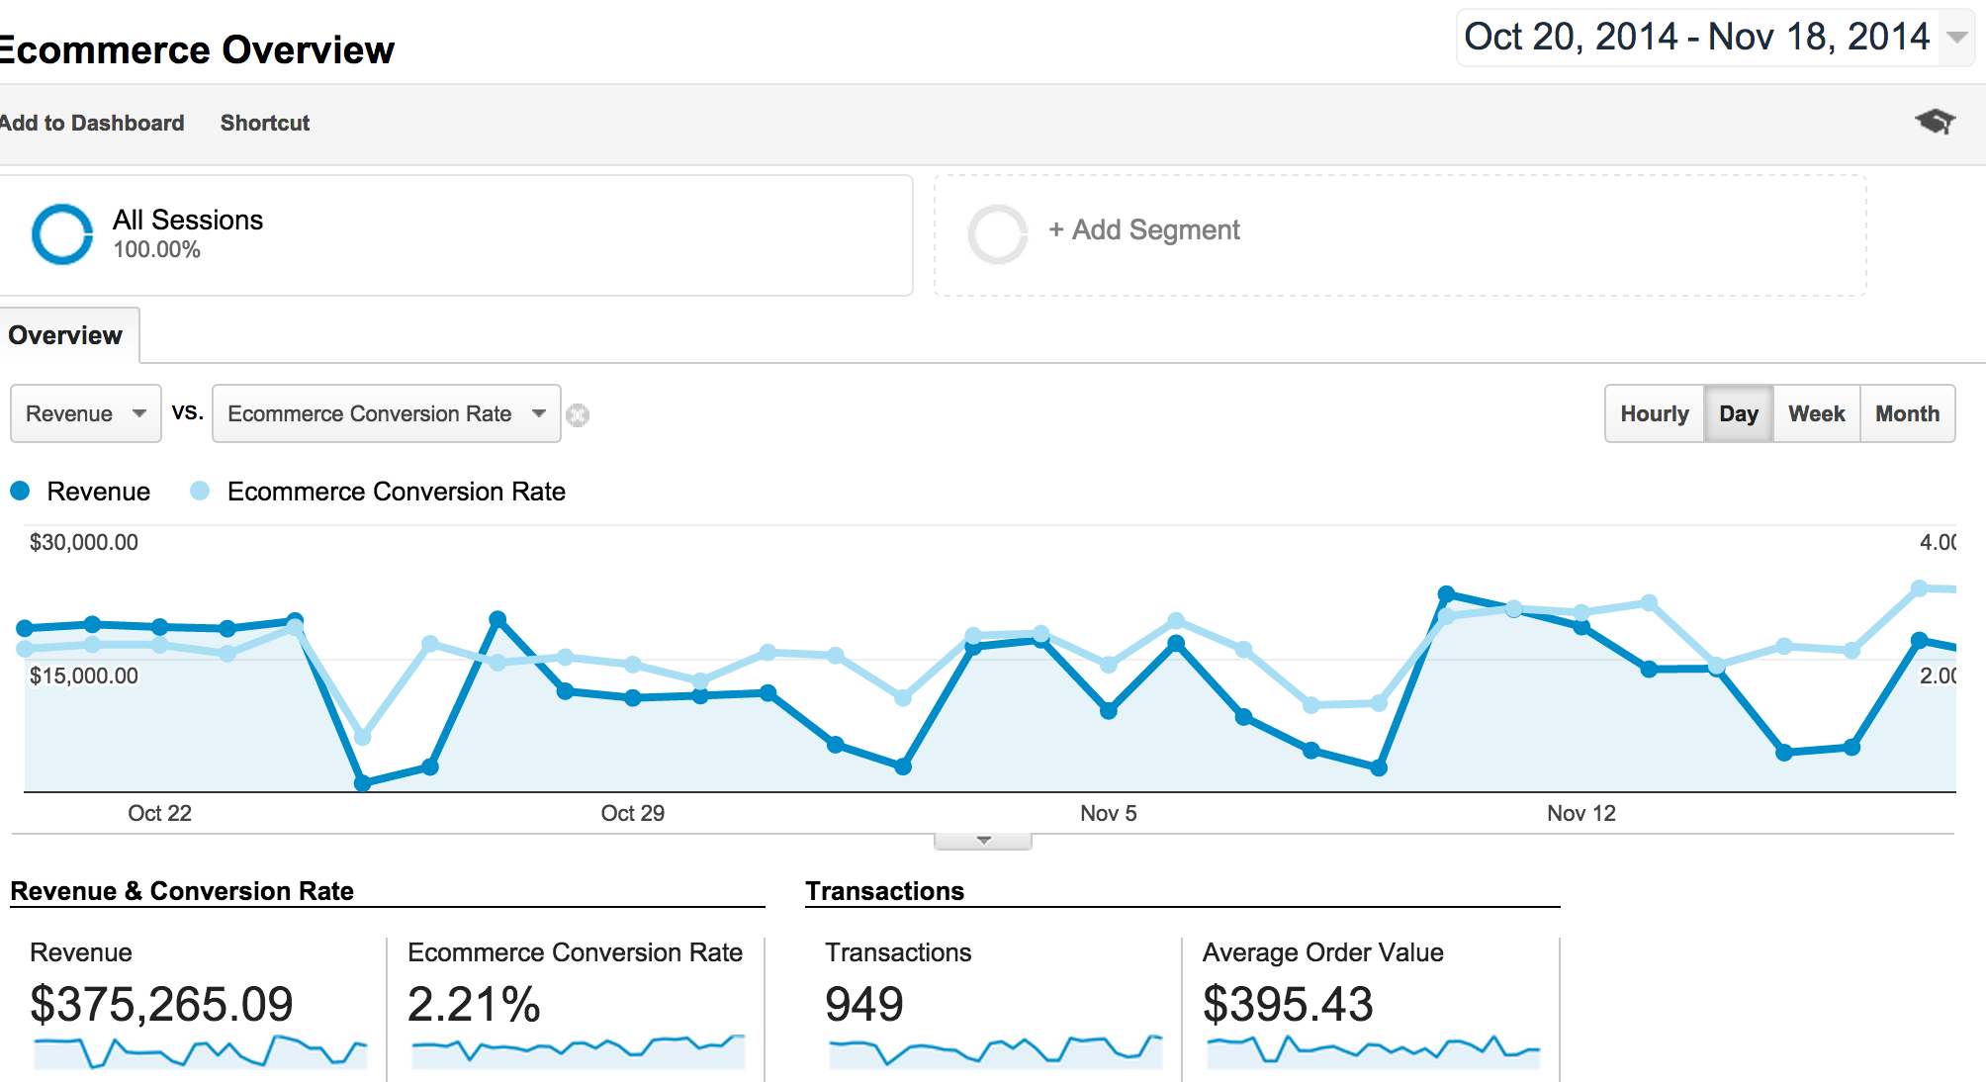Click the $30,000.00 axis label
1986x1082 pixels.
[84, 542]
